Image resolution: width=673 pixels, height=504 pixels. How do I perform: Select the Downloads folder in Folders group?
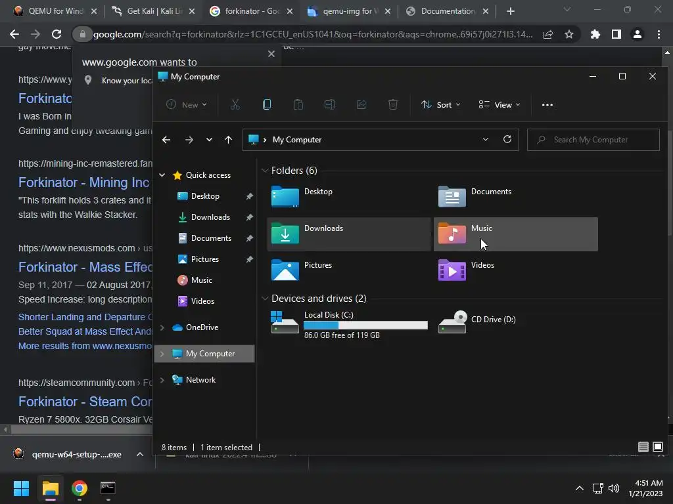coord(349,234)
